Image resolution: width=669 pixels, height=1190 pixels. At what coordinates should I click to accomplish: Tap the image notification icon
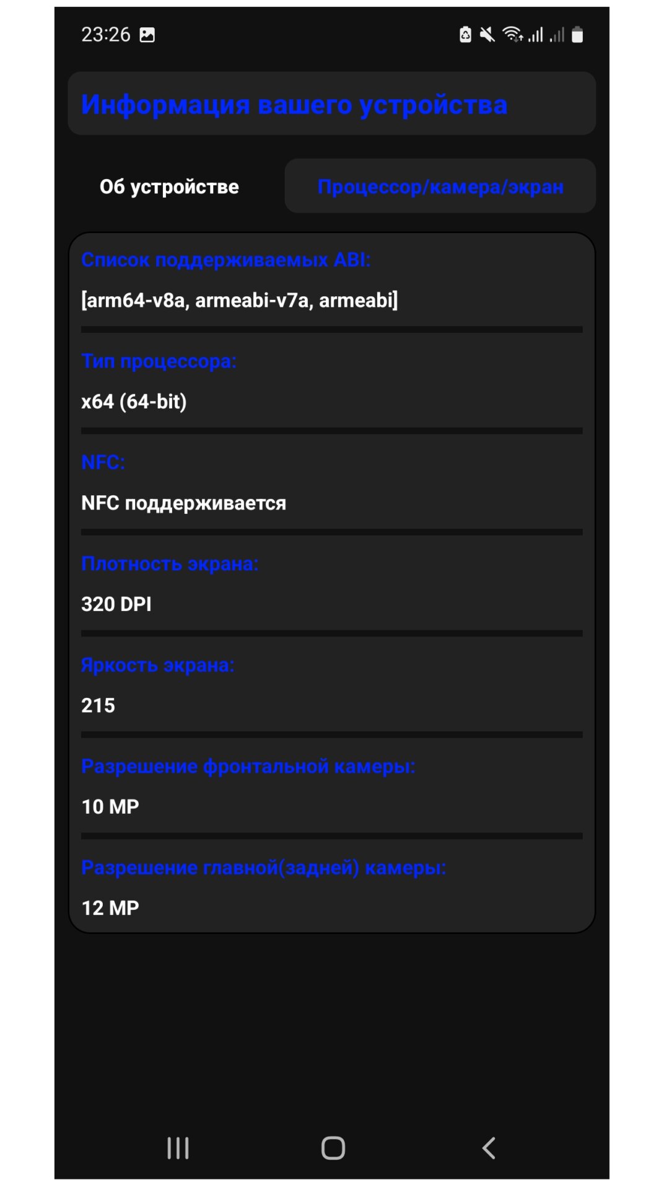coord(147,35)
